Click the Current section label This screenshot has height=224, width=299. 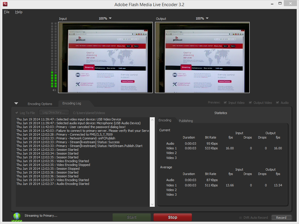click(165, 130)
